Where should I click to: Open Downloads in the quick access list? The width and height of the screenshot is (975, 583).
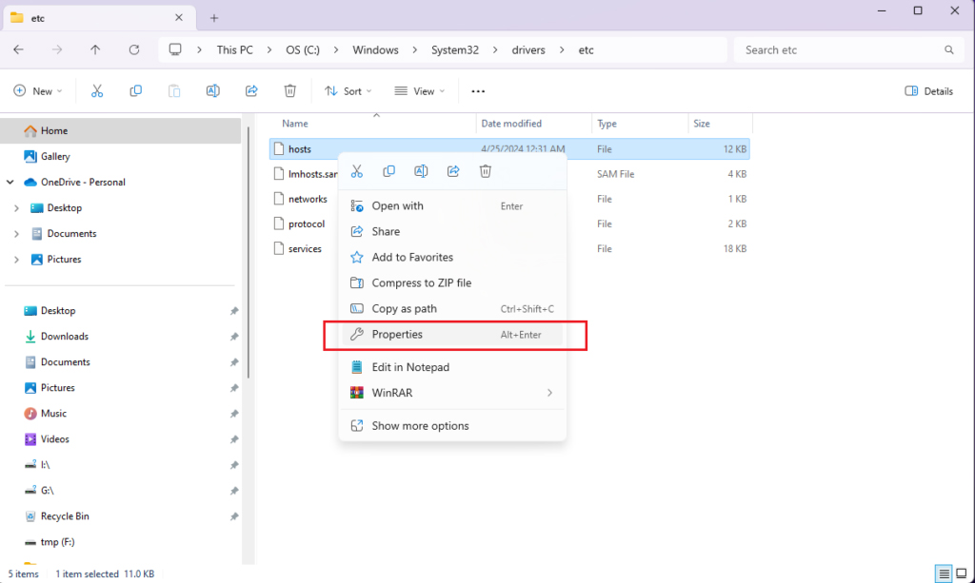[65, 337]
